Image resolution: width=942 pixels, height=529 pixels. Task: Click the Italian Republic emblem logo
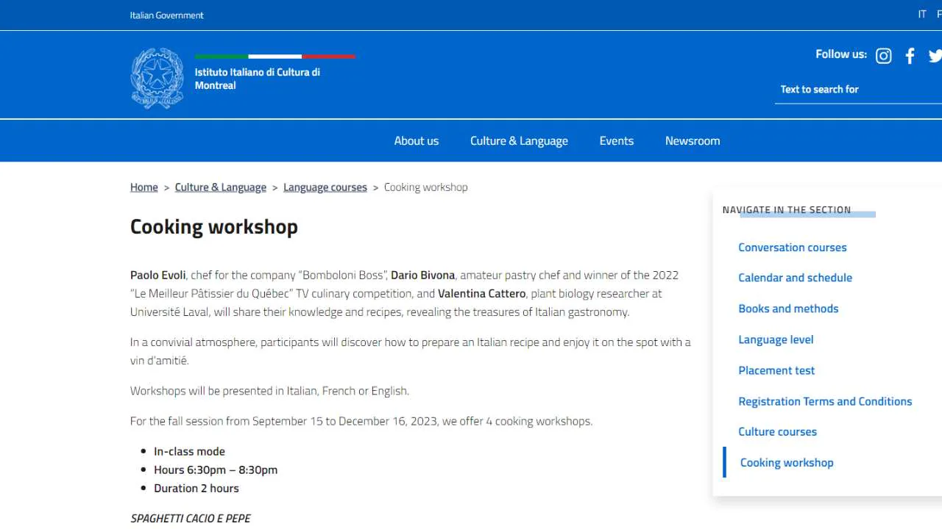[157, 79]
